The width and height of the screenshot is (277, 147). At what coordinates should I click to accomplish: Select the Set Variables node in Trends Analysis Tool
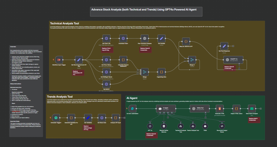point(88,118)
